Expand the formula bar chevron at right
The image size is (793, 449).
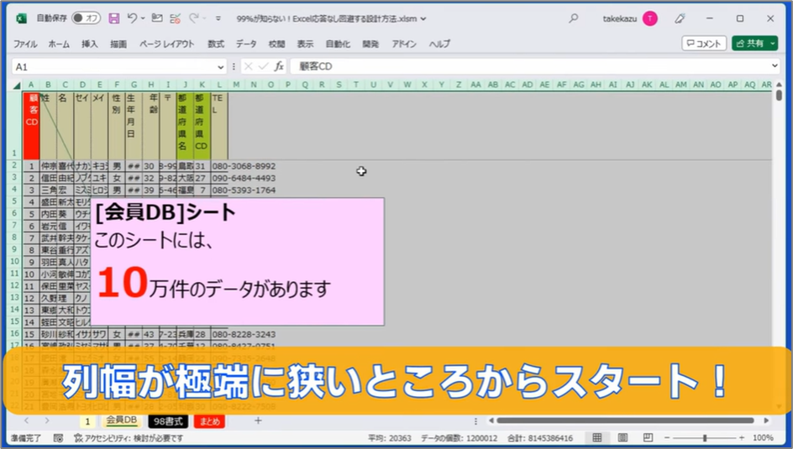(x=775, y=66)
